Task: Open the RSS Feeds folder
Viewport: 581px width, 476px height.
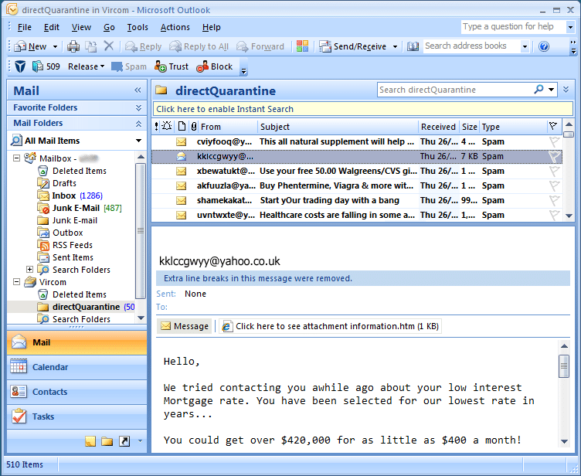Action: (65, 245)
